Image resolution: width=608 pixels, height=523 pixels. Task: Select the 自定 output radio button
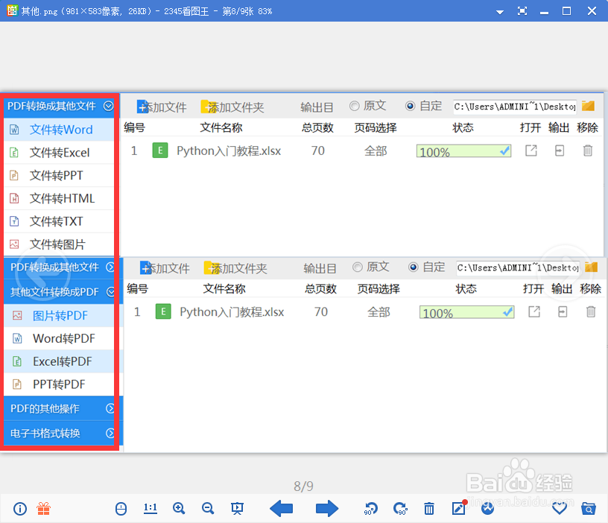(413, 106)
